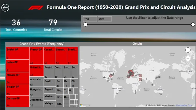This screenshot has height=110, width=196.
Task: Select the Portuguese GP tile with 17
Action: tap(60, 83)
